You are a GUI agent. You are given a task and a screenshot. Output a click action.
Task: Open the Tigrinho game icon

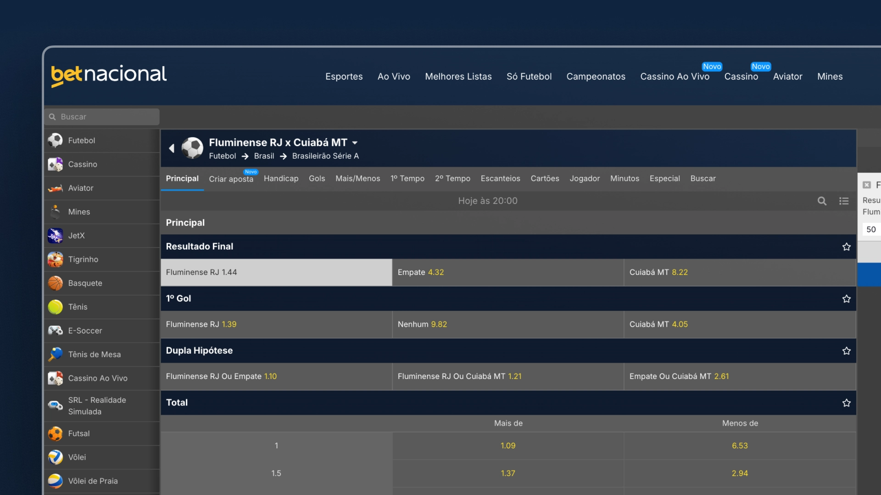pos(56,259)
